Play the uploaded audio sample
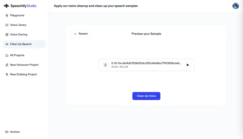The image size is (243, 139). coord(188,65)
